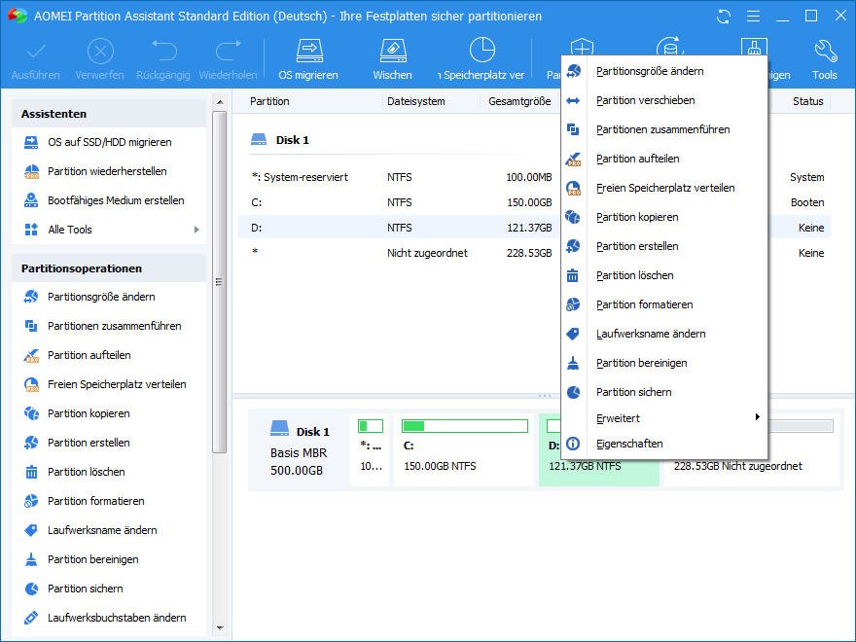Click sidebar Partitionsgröße ändern icon
The height and width of the screenshot is (642, 856).
(x=31, y=297)
